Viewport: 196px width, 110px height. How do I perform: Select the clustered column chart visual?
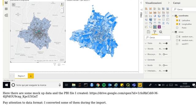(159, 9)
